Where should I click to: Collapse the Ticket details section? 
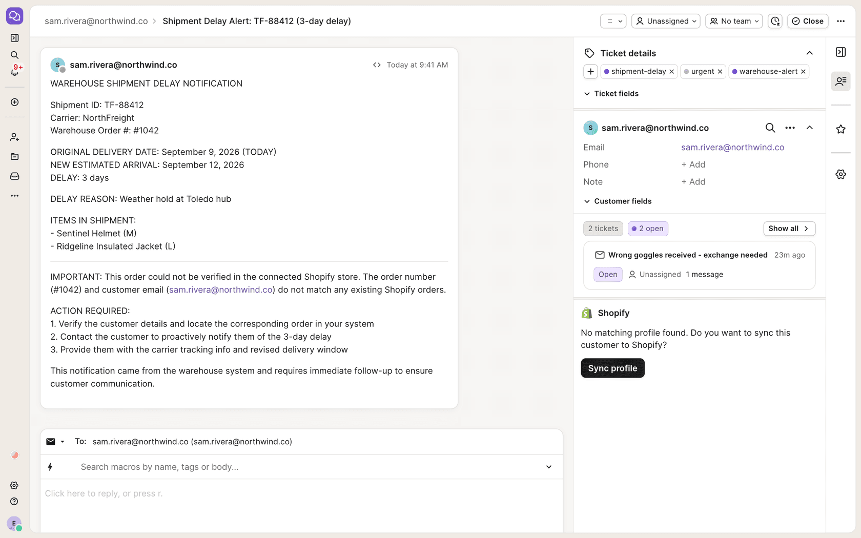809,53
